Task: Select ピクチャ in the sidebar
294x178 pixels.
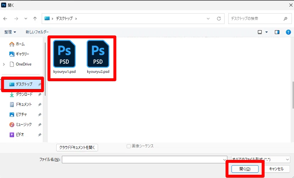Action: tap(18, 114)
